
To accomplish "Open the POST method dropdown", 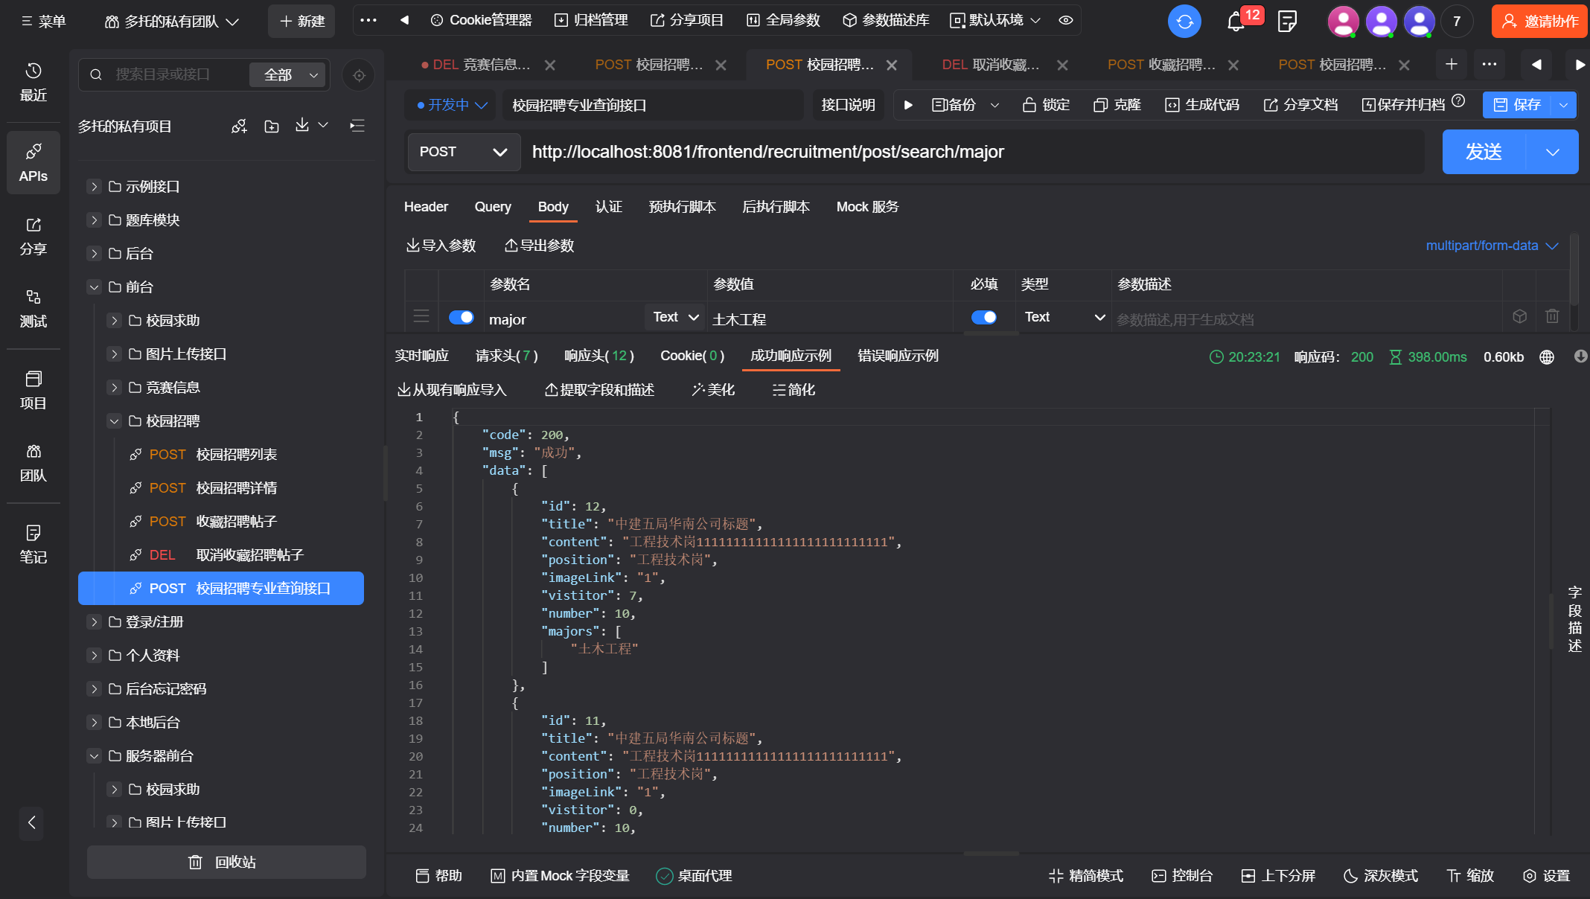I will (x=463, y=152).
